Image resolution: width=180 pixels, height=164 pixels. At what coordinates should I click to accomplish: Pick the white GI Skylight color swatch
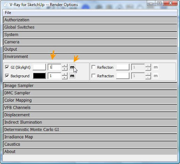(39, 67)
